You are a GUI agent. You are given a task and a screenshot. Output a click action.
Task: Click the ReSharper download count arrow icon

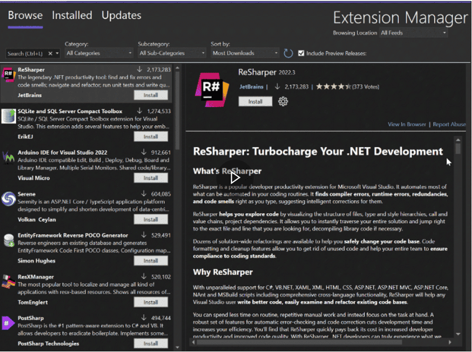[x=139, y=69]
